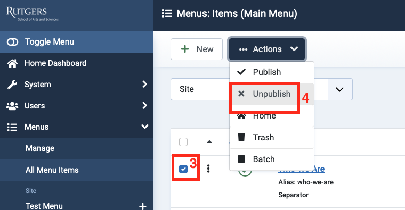Image resolution: width=405 pixels, height=210 pixels.
Task: Click the Alias: who-we-are text
Action: (306, 182)
